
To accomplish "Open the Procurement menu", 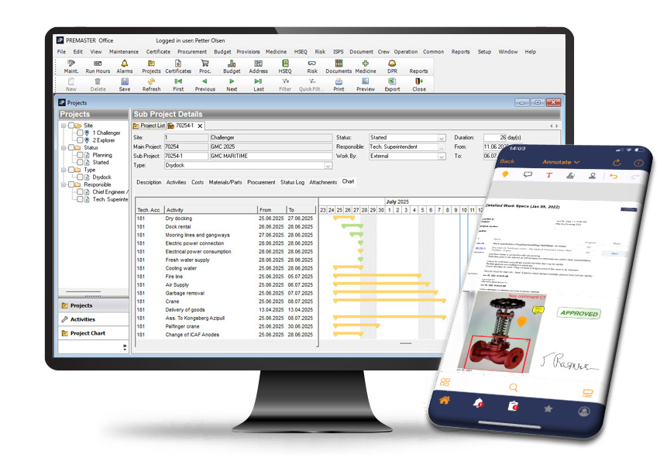I will tap(192, 51).
